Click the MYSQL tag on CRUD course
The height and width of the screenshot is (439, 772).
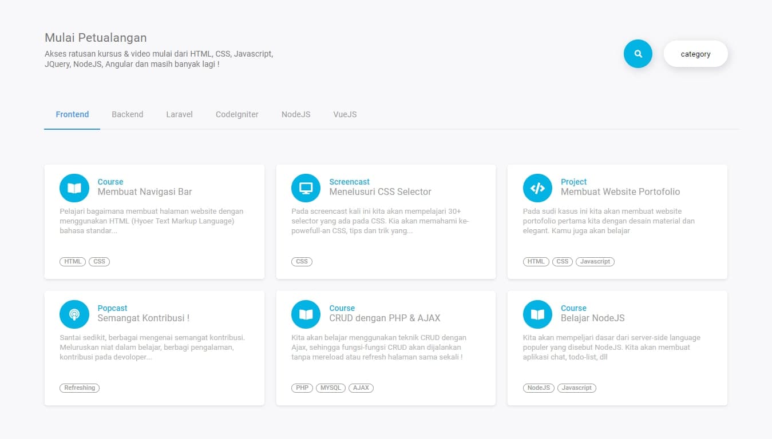pos(330,388)
